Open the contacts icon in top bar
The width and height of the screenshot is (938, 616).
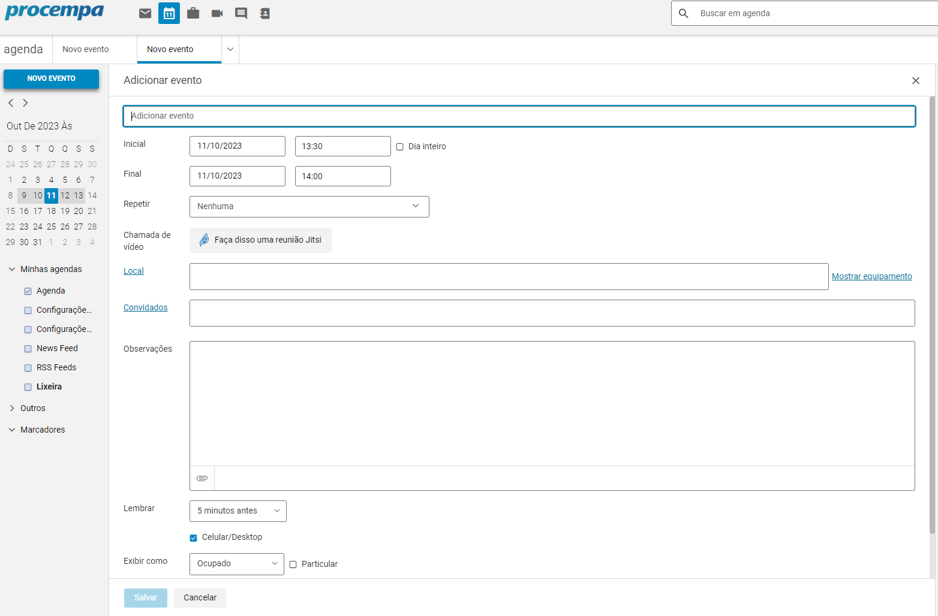tap(264, 13)
